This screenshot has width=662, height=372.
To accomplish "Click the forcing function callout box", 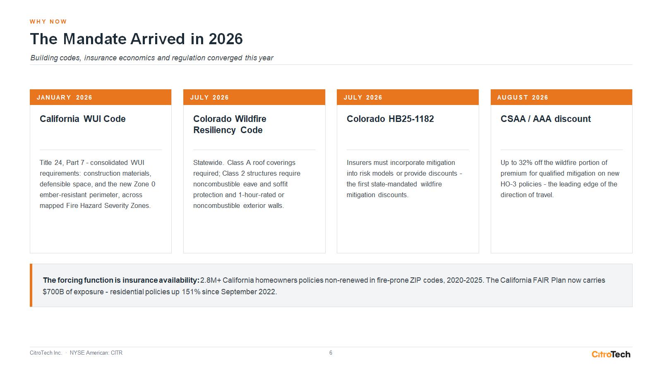I will 331,285.
